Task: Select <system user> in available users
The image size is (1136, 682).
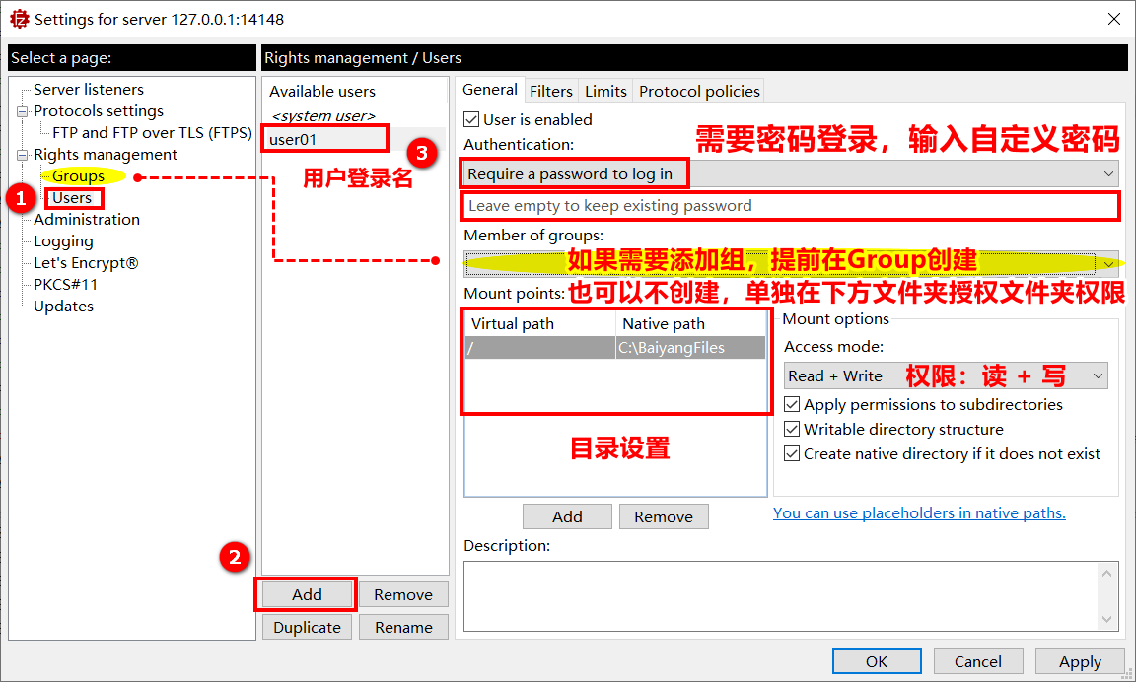Action: point(323,116)
